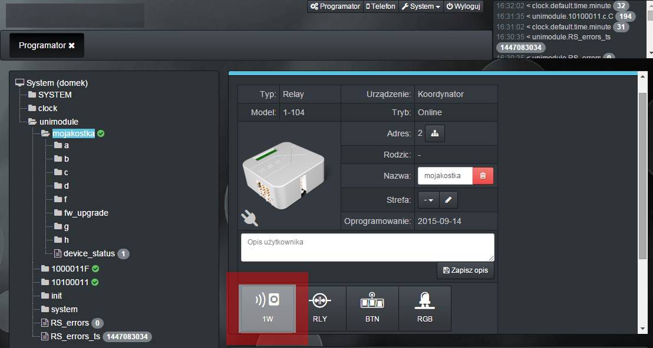Click the Zapisz opis save button

click(465, 270)
